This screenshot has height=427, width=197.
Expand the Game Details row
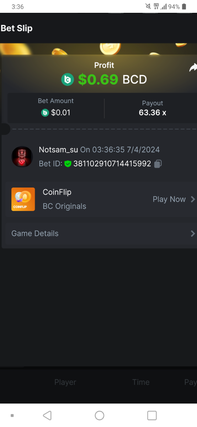point(100,233)
